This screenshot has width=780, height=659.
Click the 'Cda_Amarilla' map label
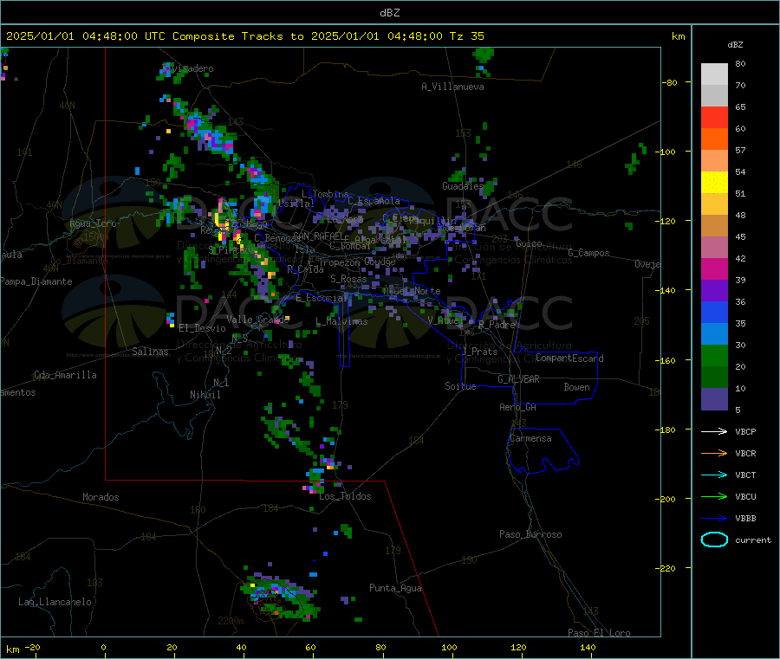point(65,375)
